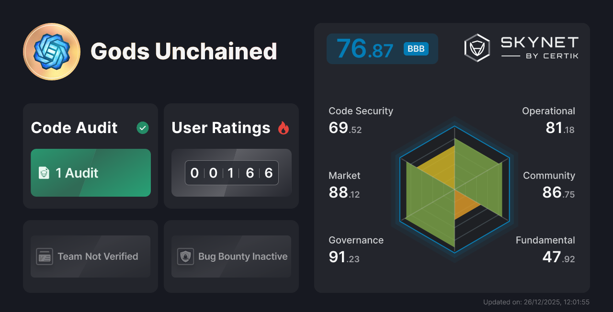613x312 pixels.
Task: Toggle the Team Not Verified status card
Action: tap(91, 256)
